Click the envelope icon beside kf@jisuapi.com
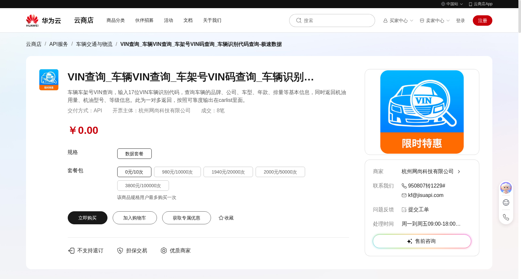521x279 pixels. 404,195
